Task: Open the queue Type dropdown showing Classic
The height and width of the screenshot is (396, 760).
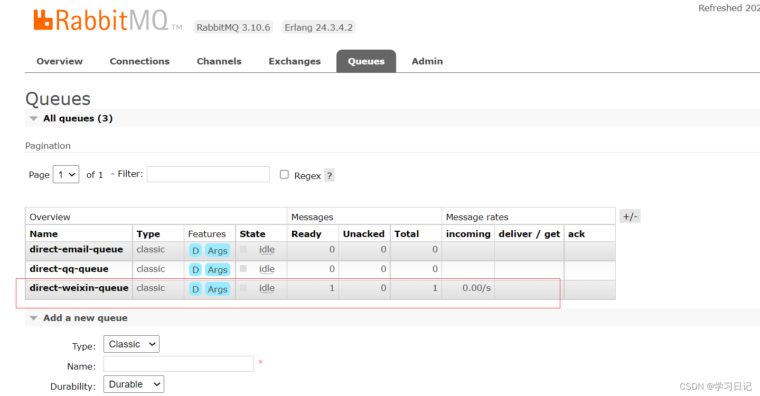Action: [x=132, y=344]
